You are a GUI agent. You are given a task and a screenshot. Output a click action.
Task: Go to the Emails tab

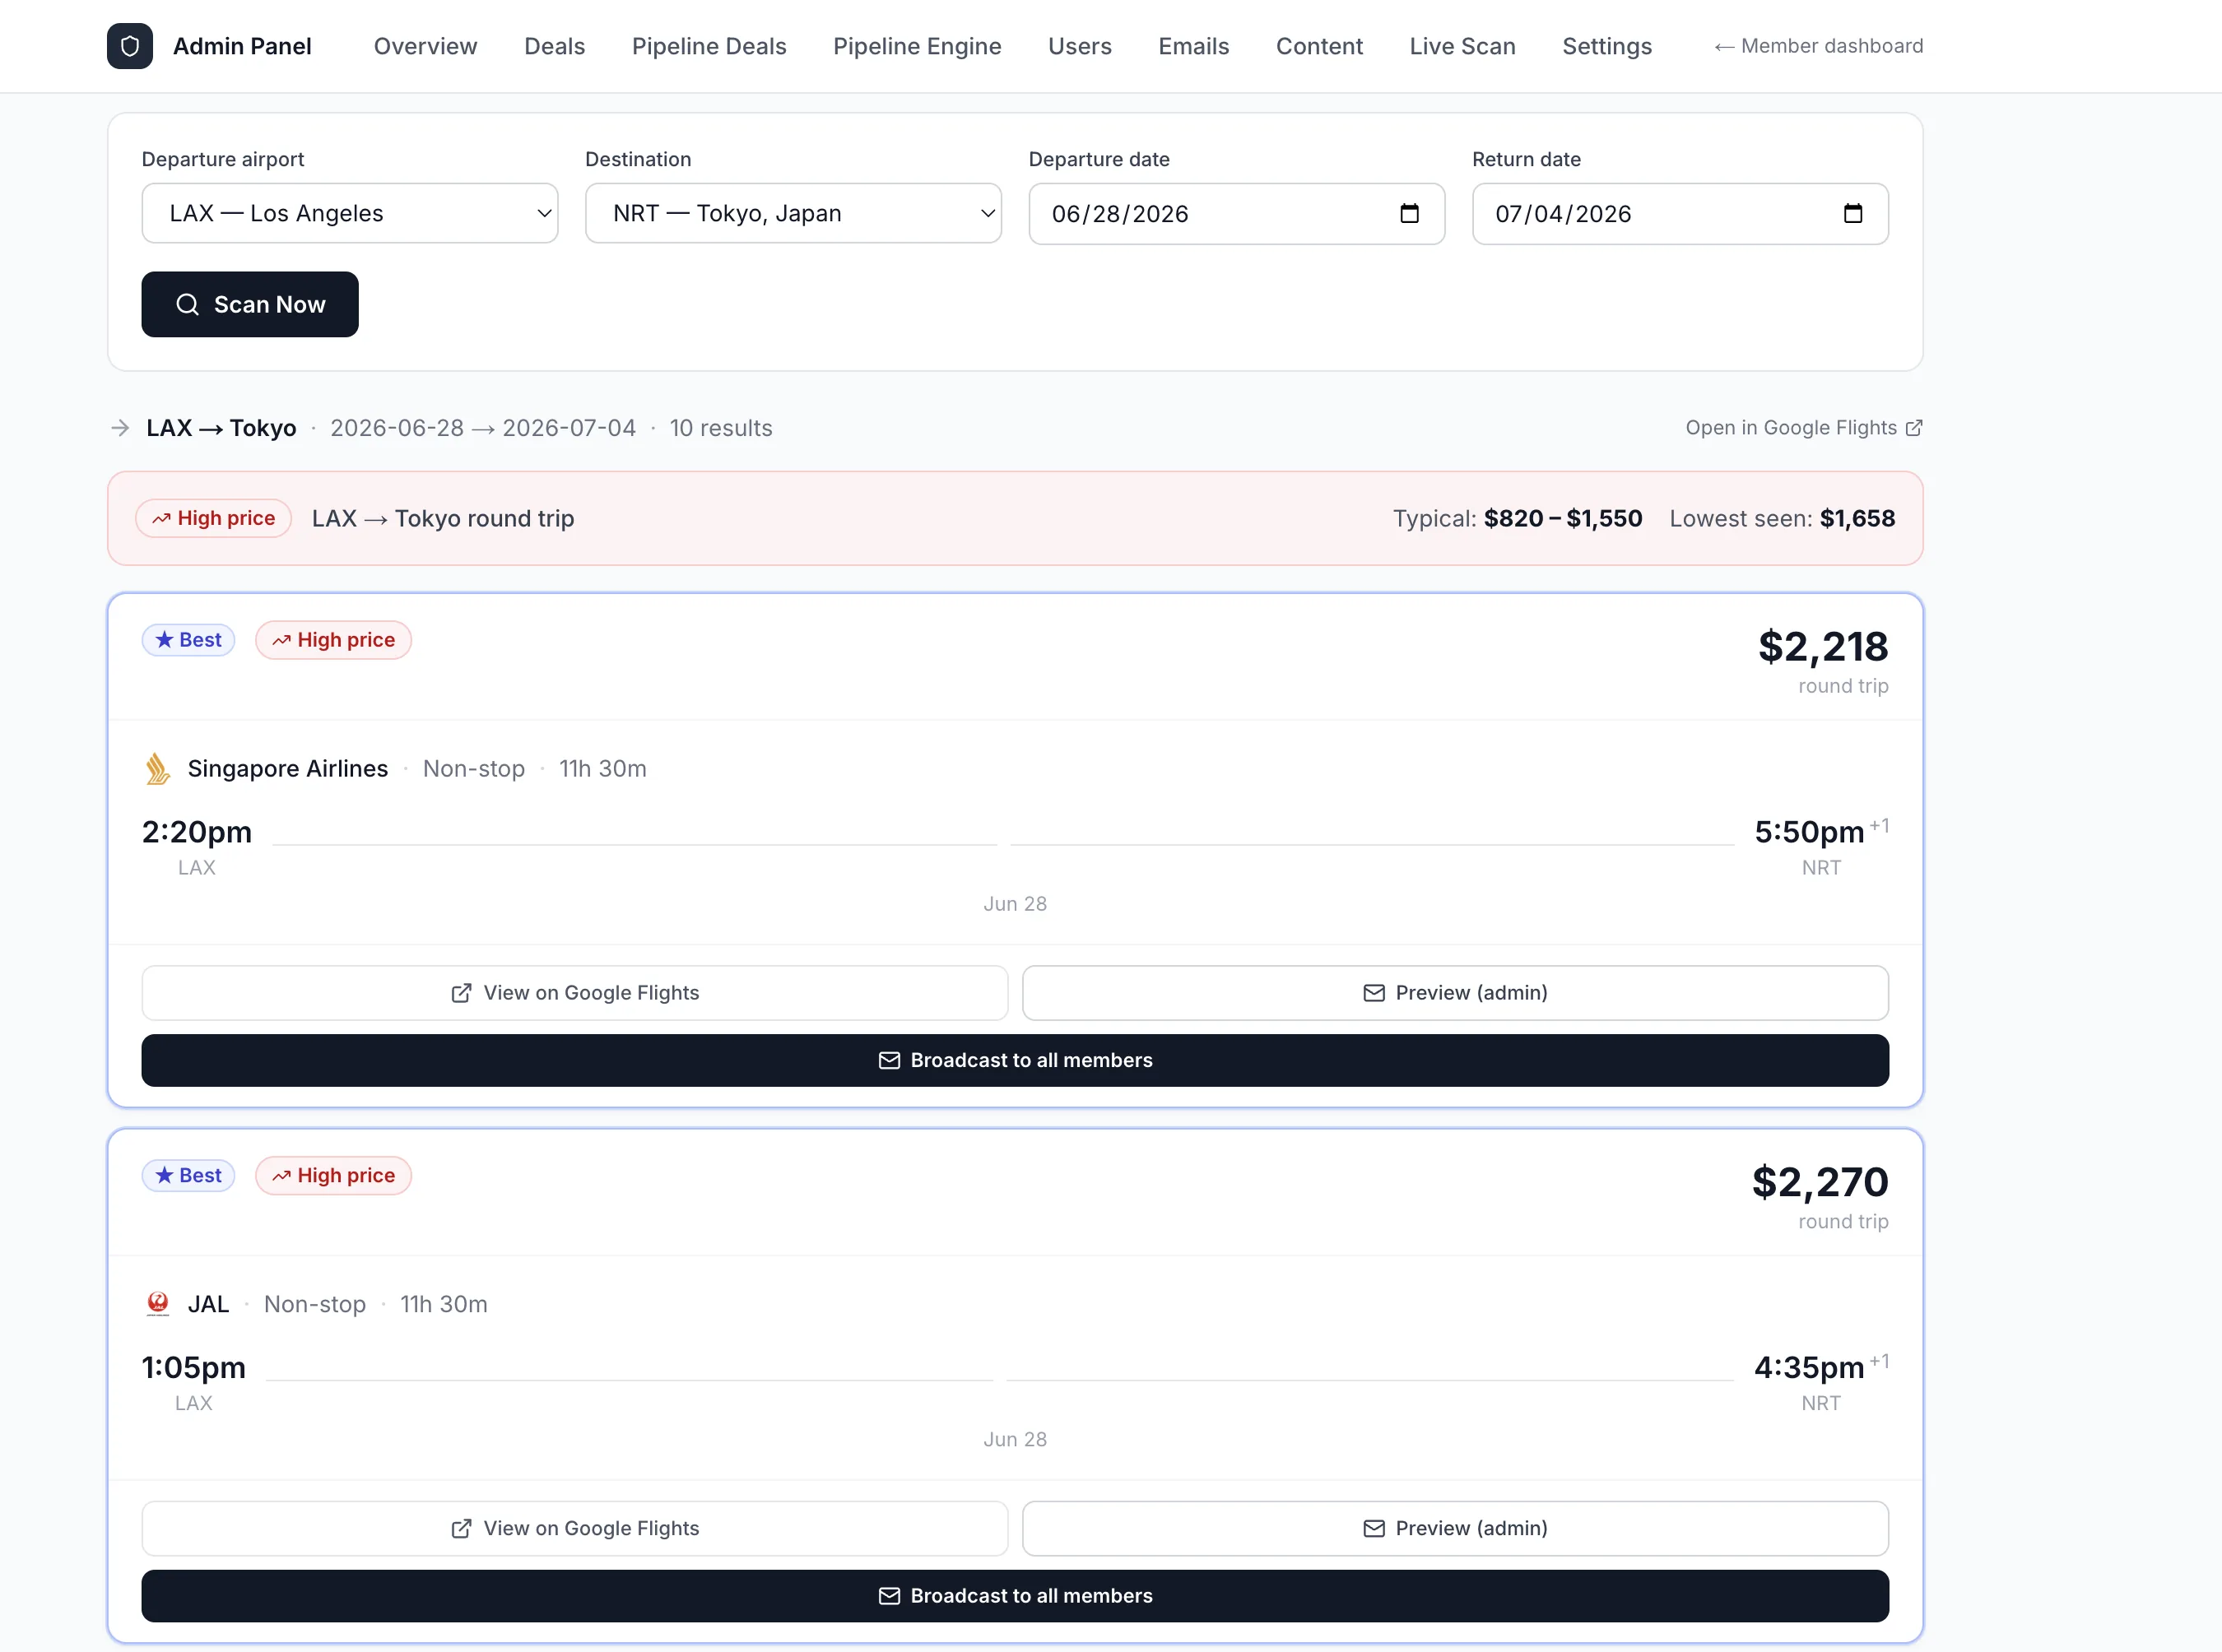pos(1193,46)
